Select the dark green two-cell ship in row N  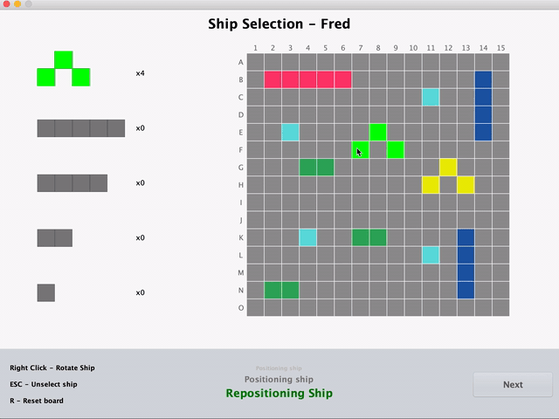281,291
